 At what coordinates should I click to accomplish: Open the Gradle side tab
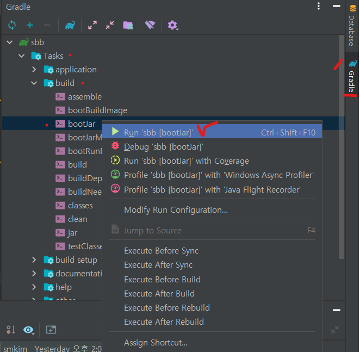click(352, 76)
